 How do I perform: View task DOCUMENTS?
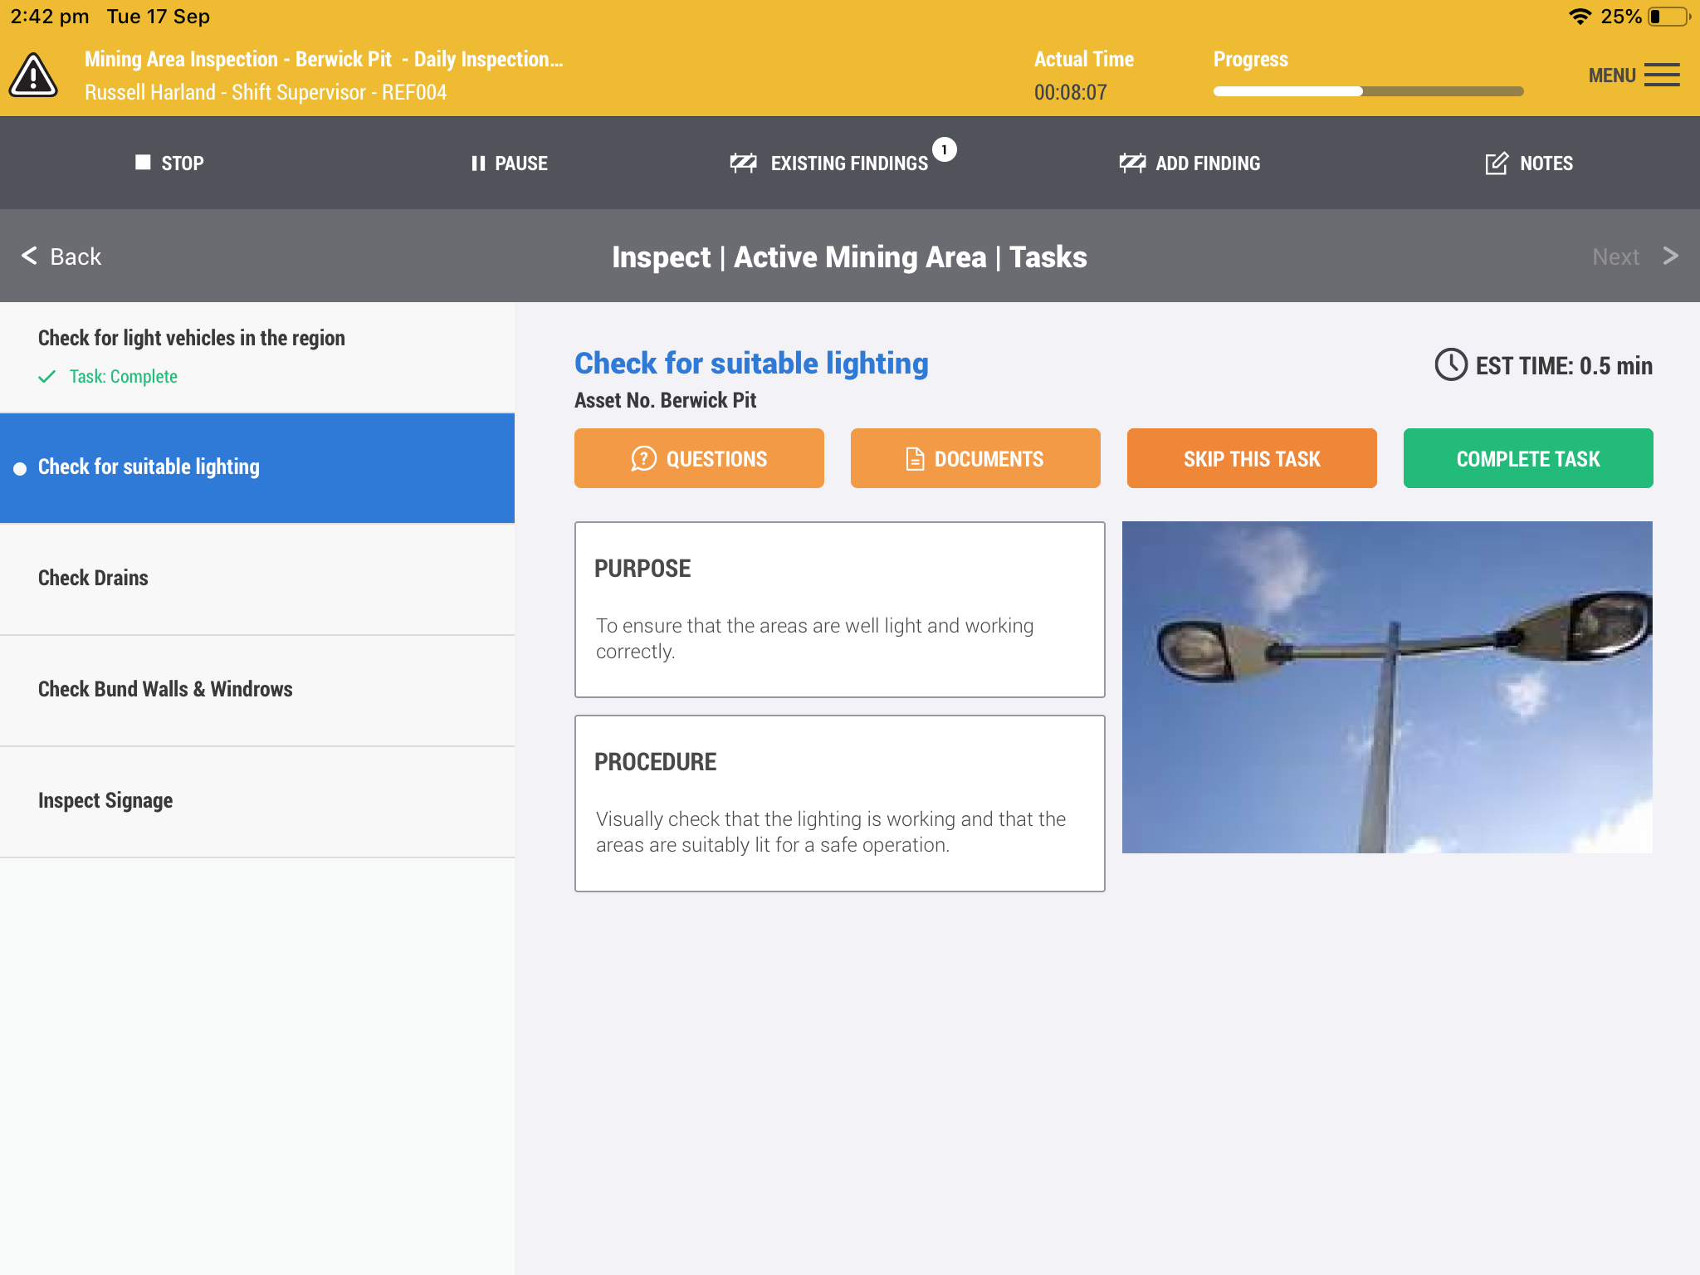point(975,458)
